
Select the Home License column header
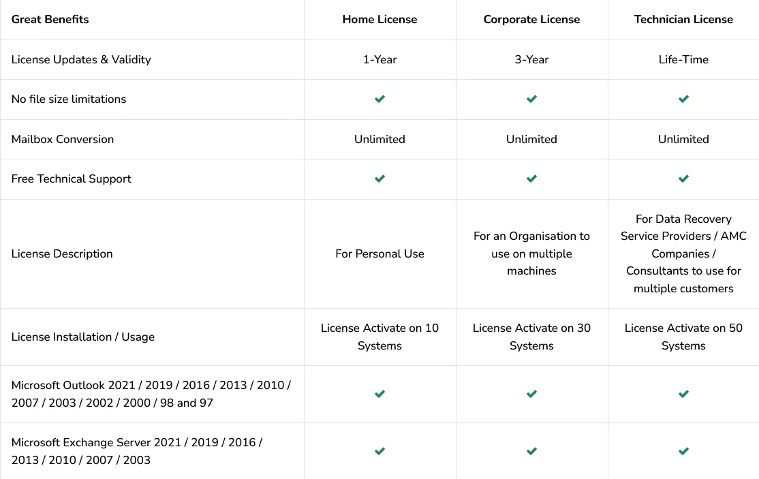coord(379,19)
